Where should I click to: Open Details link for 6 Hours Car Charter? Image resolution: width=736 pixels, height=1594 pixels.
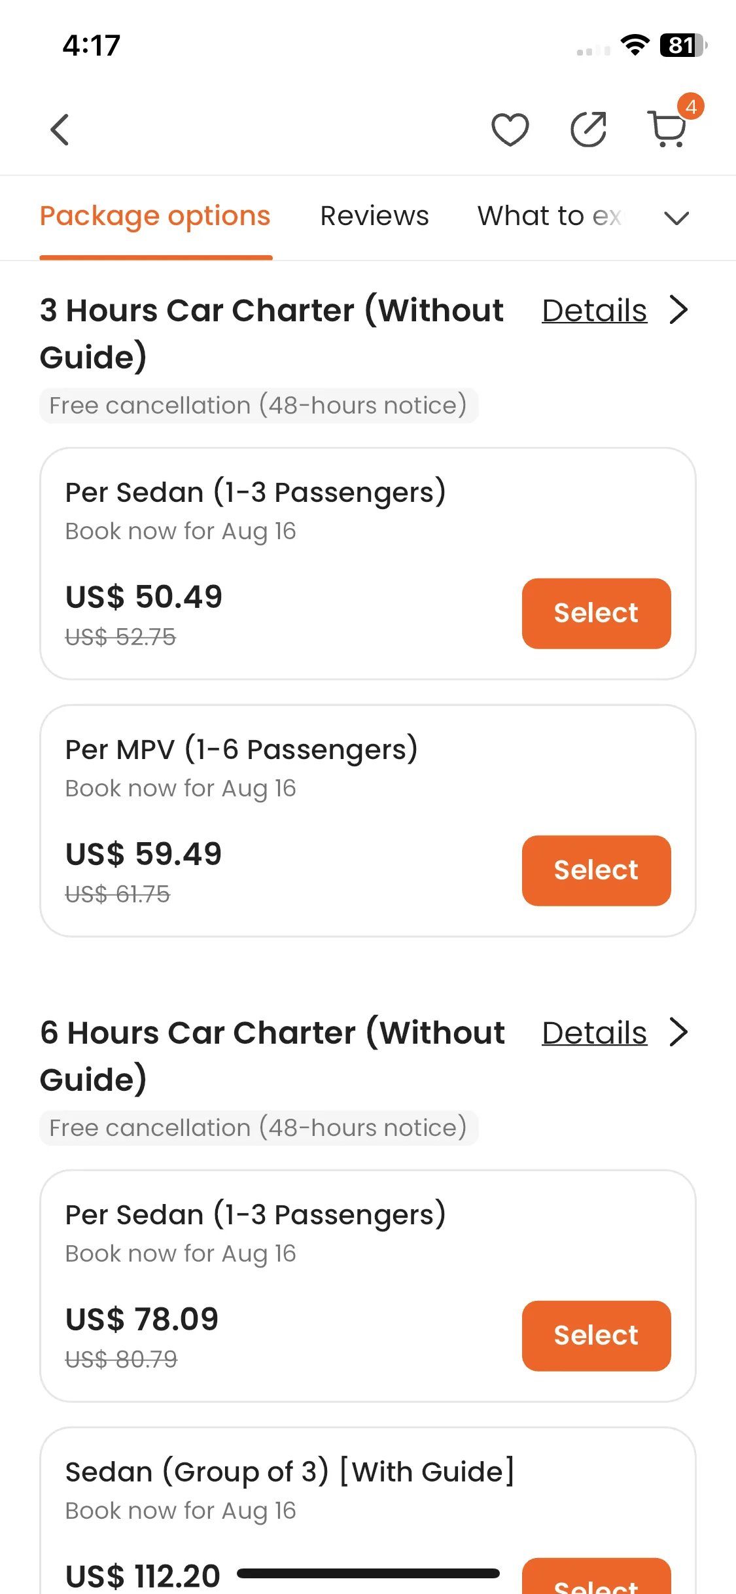coord(594,1033)
